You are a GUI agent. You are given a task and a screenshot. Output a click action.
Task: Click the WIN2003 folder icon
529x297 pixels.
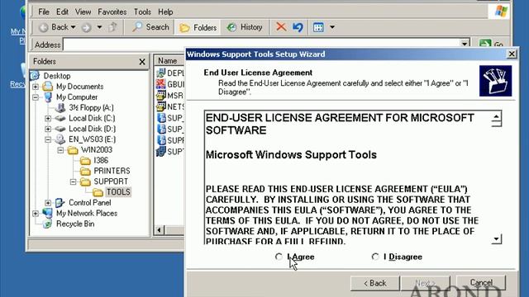[73, 150]
